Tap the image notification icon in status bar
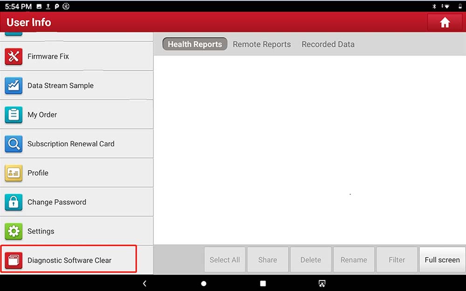 (39, 6)
